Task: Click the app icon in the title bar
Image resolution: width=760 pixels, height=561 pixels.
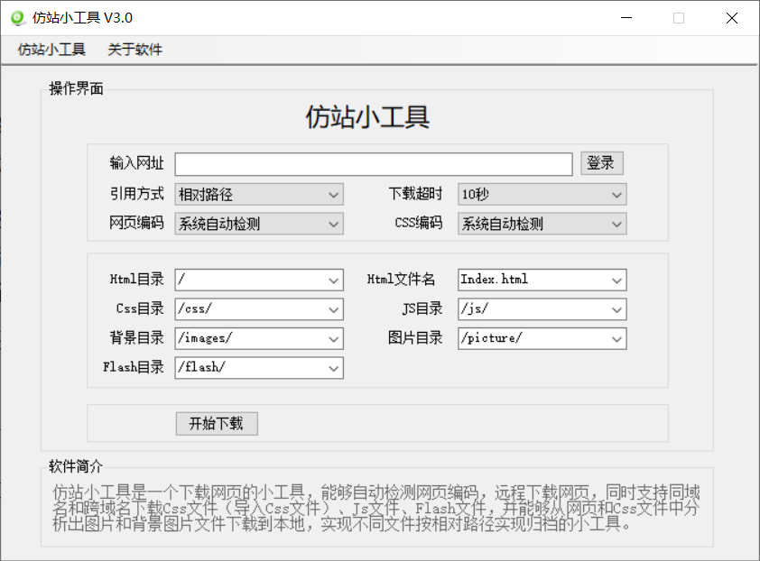Action: click(x=16, y=18)
